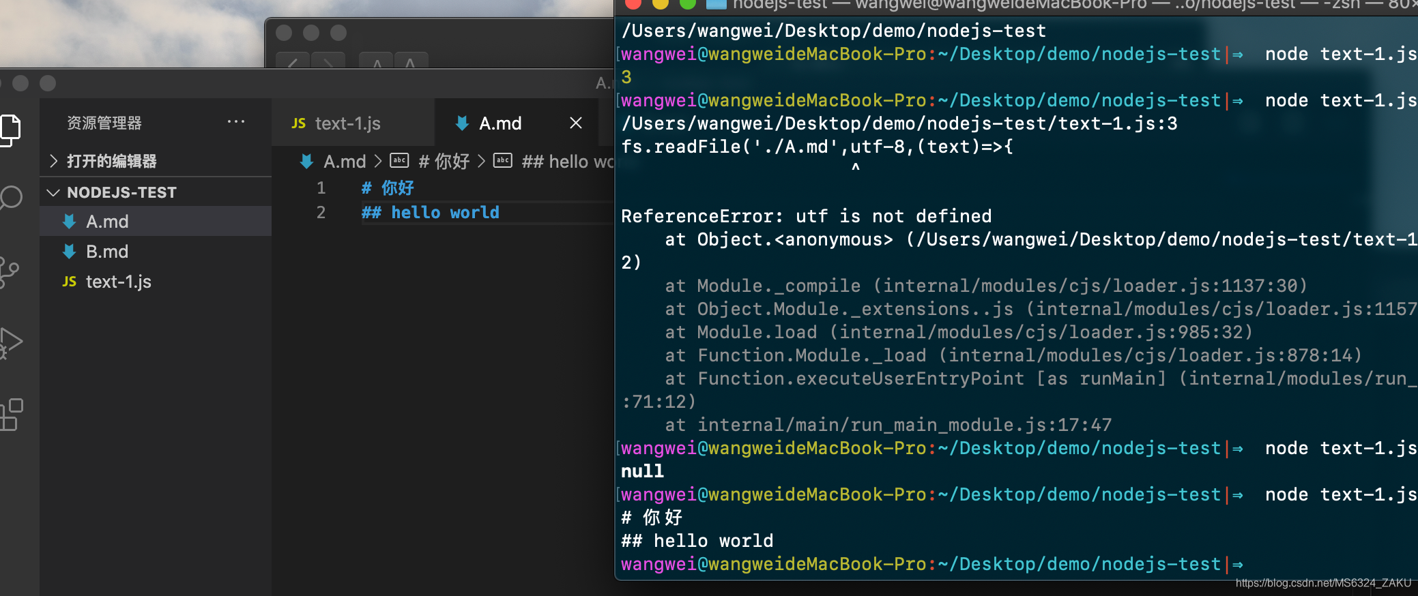This screenshot has width=1418, height=596.
Task: Click the 资源管理器 panel title
Action: 104,123
